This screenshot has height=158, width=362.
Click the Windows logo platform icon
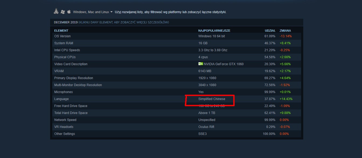pos(63,12)
